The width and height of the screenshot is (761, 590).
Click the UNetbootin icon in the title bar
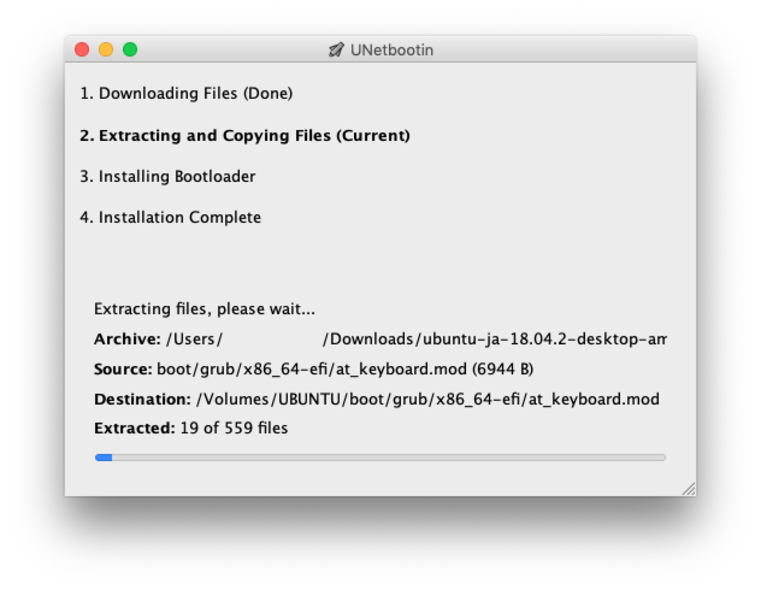click(336, 50)
